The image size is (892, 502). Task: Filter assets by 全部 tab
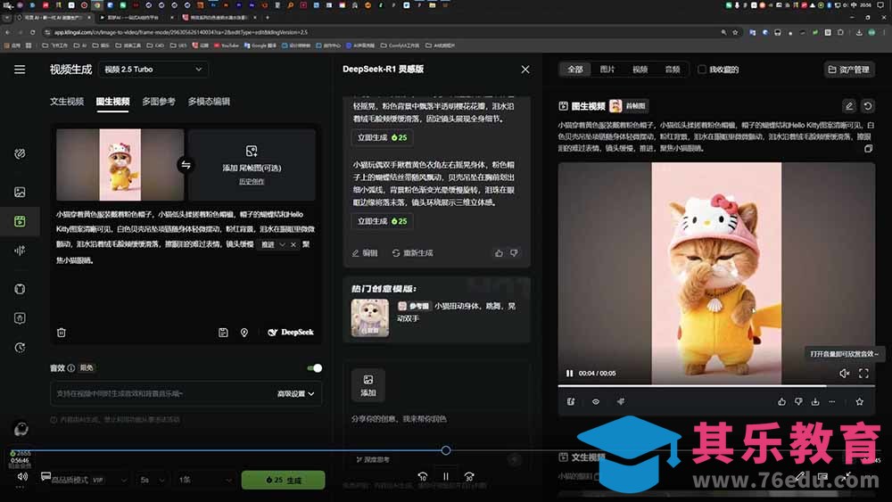(575, 70)
